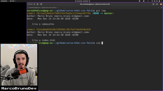Click the commit message 'Cria a index.html'

coord(44,40)
